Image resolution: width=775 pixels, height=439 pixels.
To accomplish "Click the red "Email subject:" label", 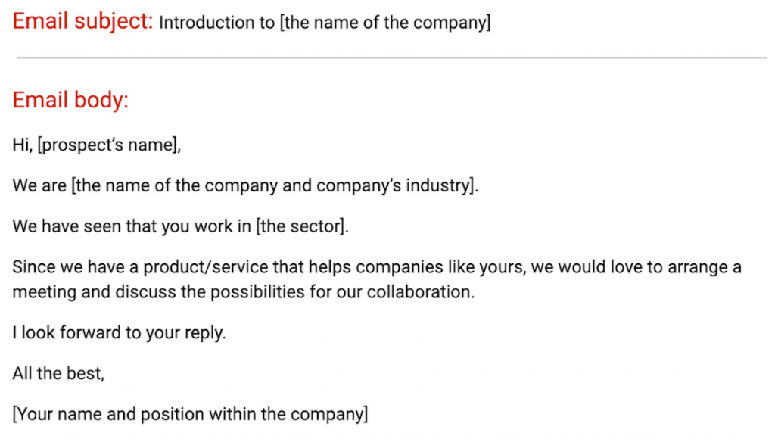I will click(82, 22).
